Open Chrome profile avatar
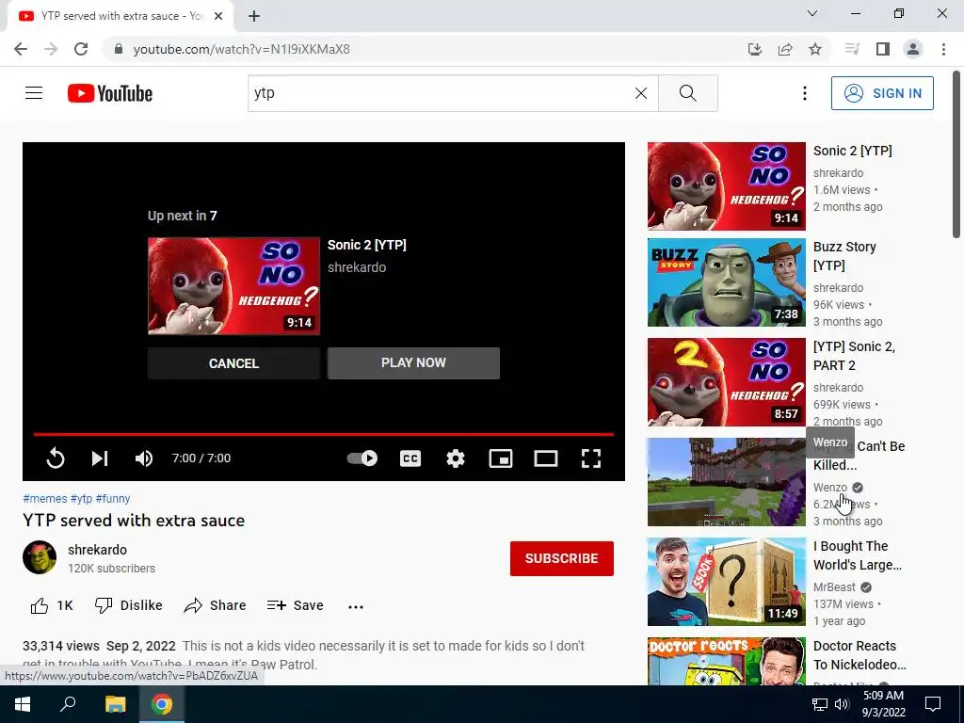Screen dimensions: 964x723 (x=913, y=49)
